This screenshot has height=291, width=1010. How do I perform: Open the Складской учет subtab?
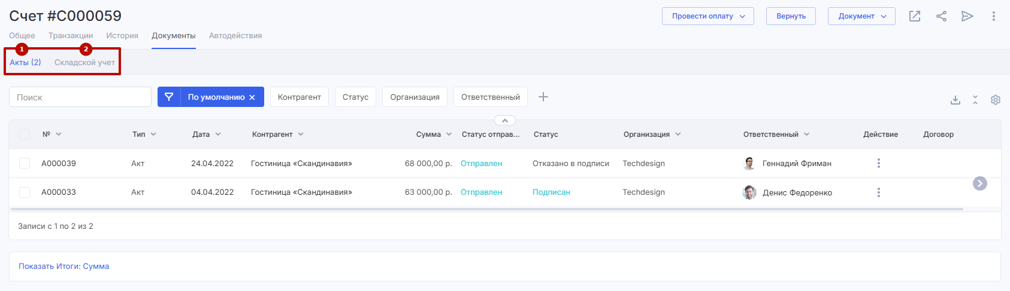pos(84,63)
